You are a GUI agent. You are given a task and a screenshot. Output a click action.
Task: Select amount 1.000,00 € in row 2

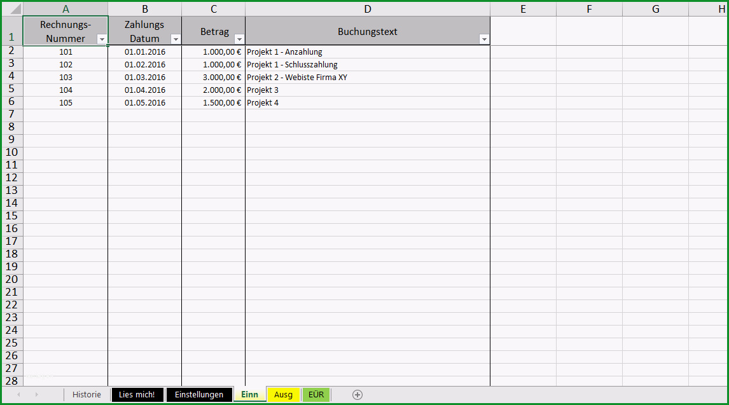(x=213, y=52)
